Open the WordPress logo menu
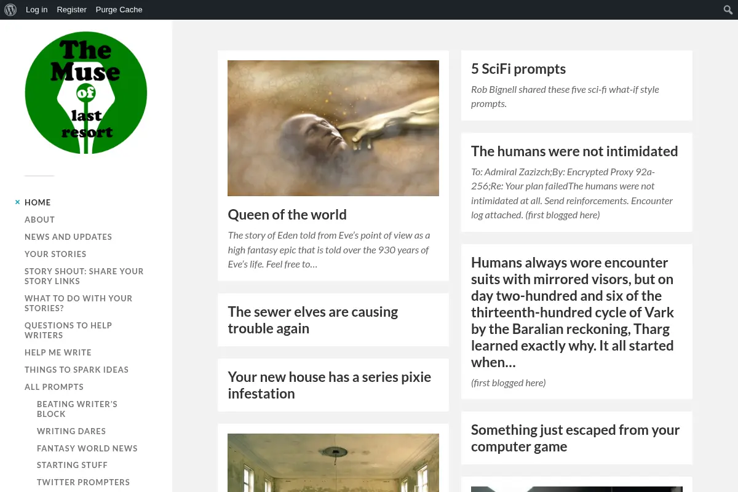The height and width of the screenshot is (492, 738). coord(10,10)
